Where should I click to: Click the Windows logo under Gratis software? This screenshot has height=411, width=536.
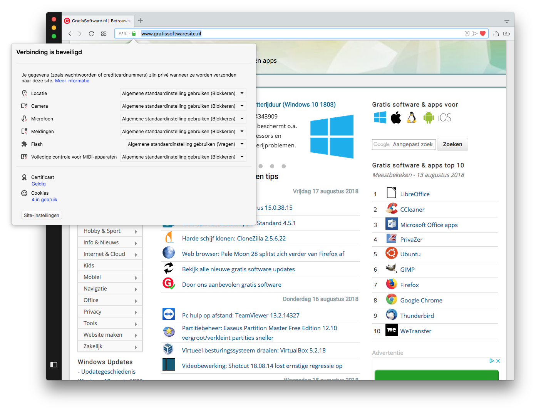pos(380,117)
